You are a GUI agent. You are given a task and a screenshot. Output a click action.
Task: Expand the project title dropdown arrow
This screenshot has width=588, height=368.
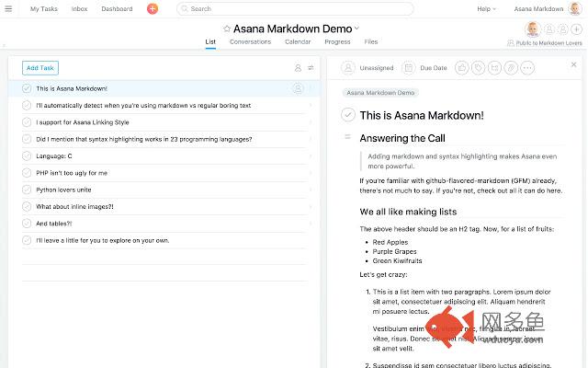357,29
